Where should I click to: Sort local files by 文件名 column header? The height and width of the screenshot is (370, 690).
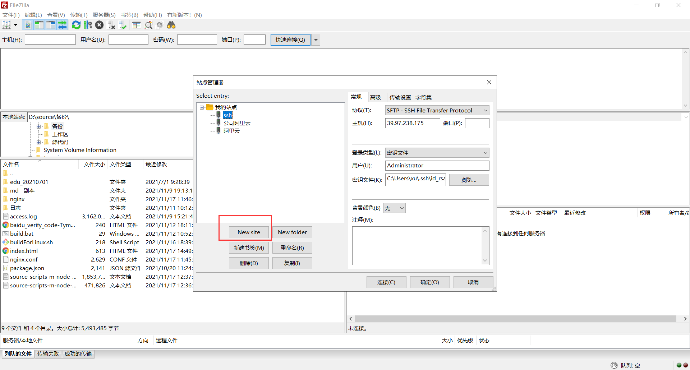40,164
